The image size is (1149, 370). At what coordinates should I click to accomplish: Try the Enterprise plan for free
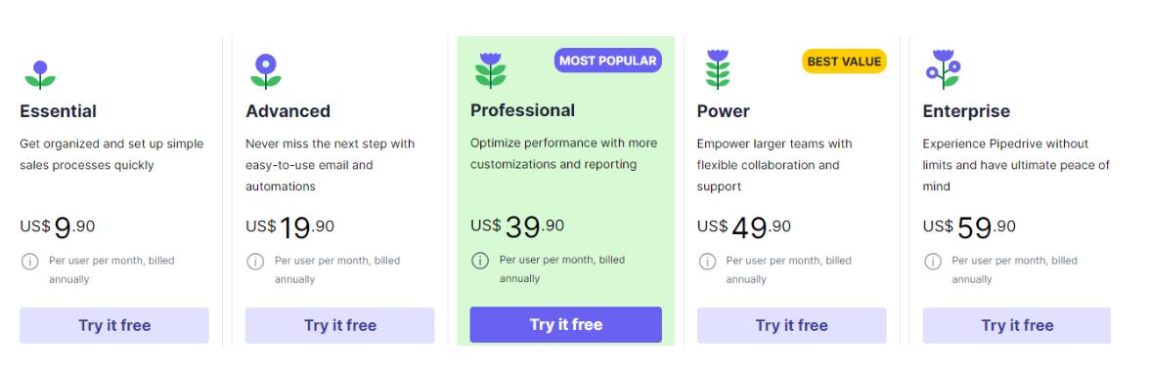[x=1017, y=325]
